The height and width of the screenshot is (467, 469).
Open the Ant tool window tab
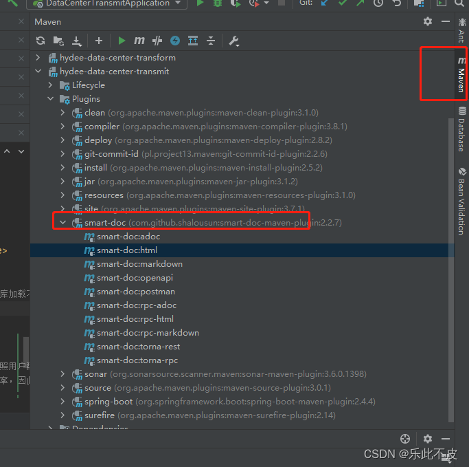click(462, 30)
